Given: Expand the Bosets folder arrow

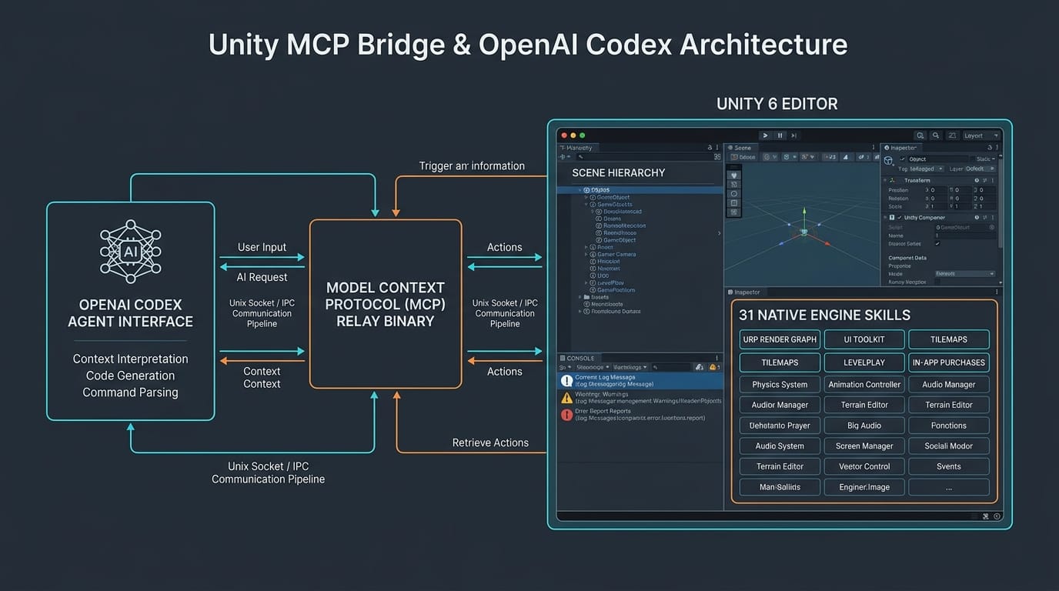Looking at the screenshot, I should (x=580, y=297).
